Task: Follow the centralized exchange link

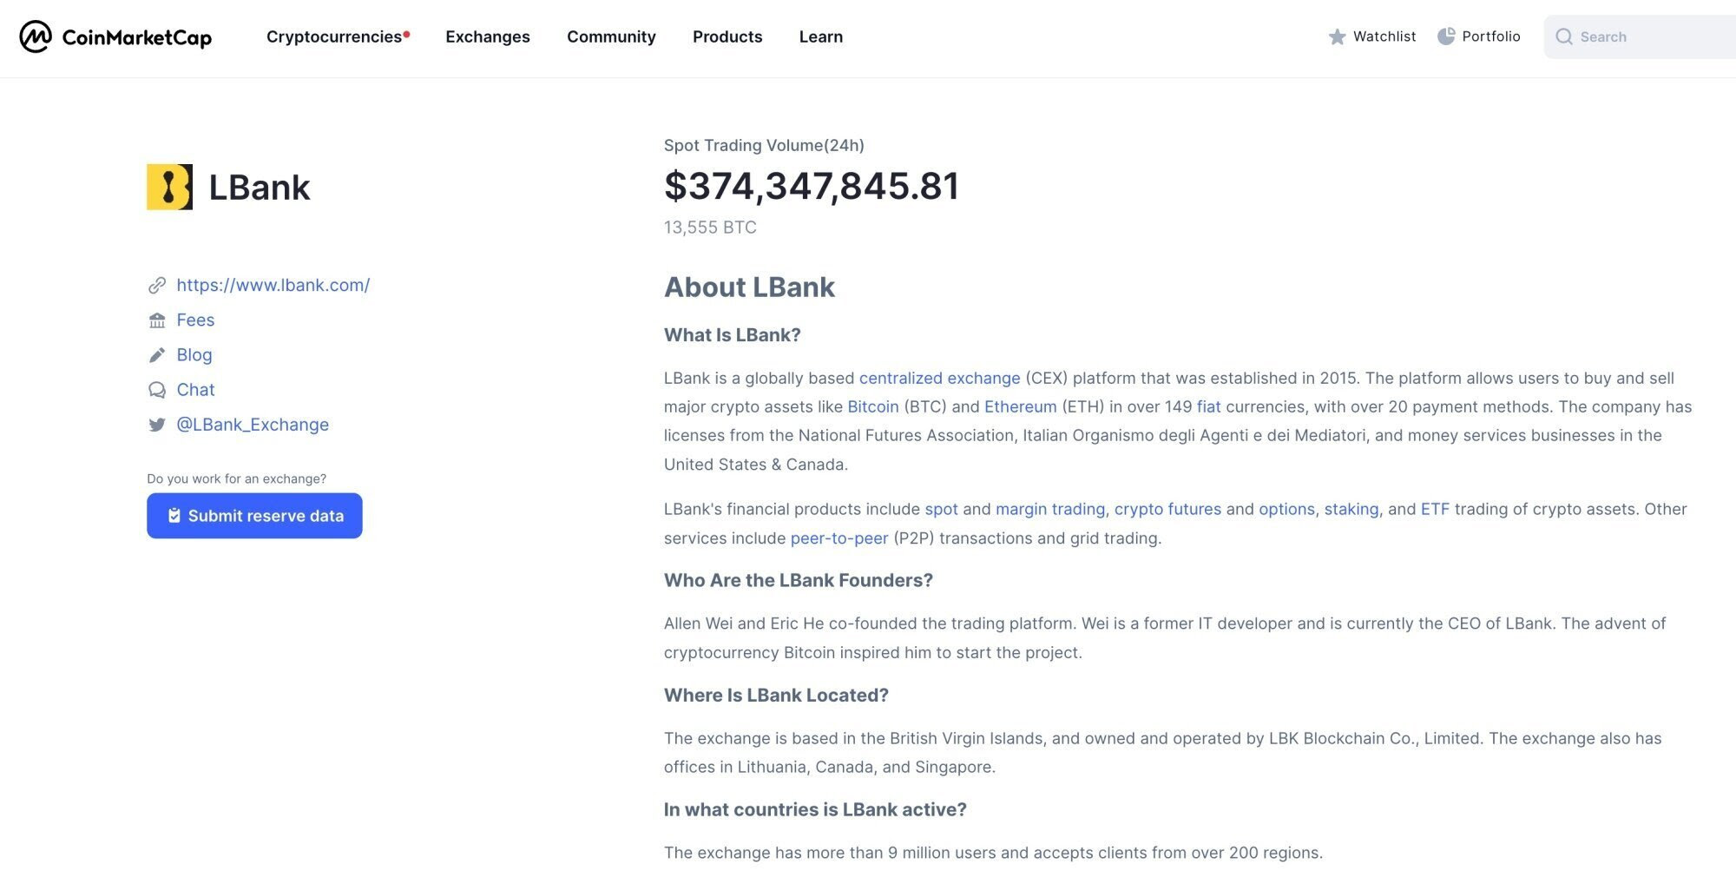Action: (x=939, y=378)
